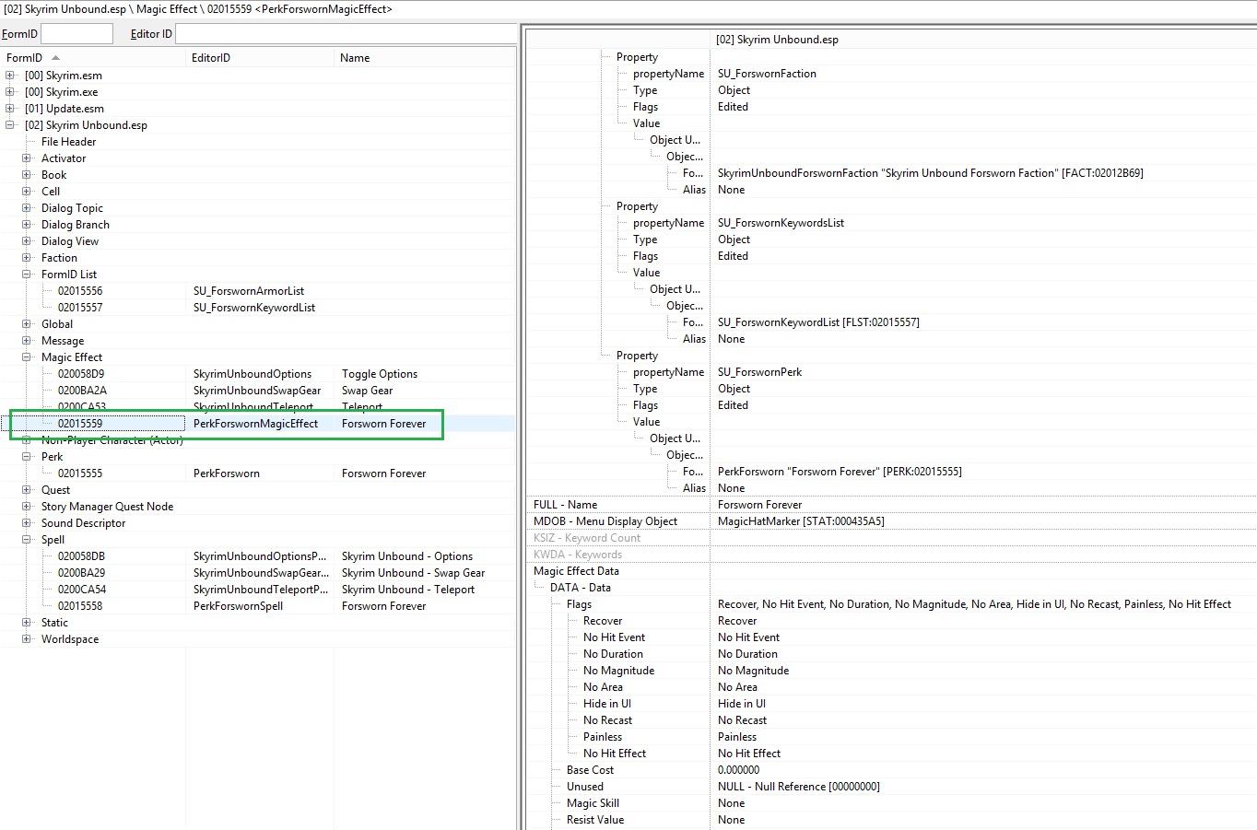This screenshot has height=830, width=1257.
Task: Select the File Header tree item
Action: click(x=68, y=142)
